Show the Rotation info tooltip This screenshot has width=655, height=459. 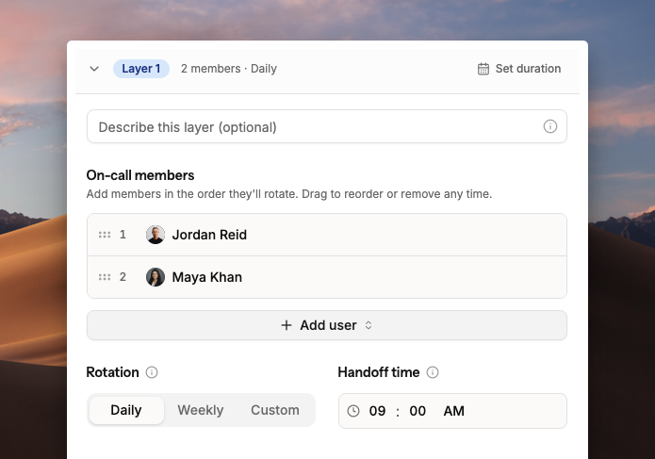point(152,372)
